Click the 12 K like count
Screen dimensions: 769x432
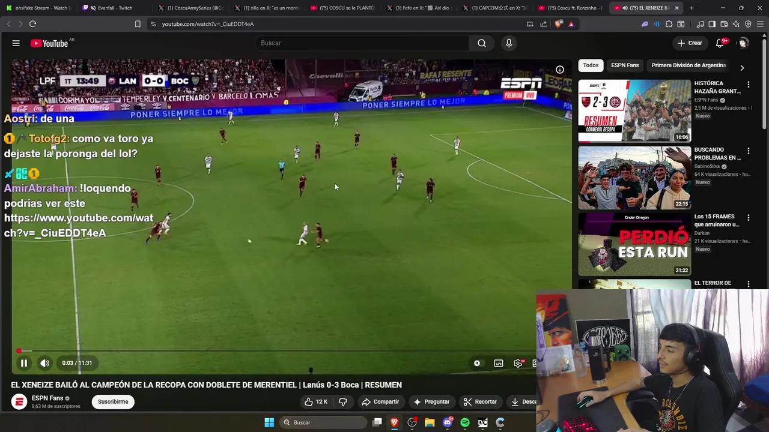pos(322,402)
